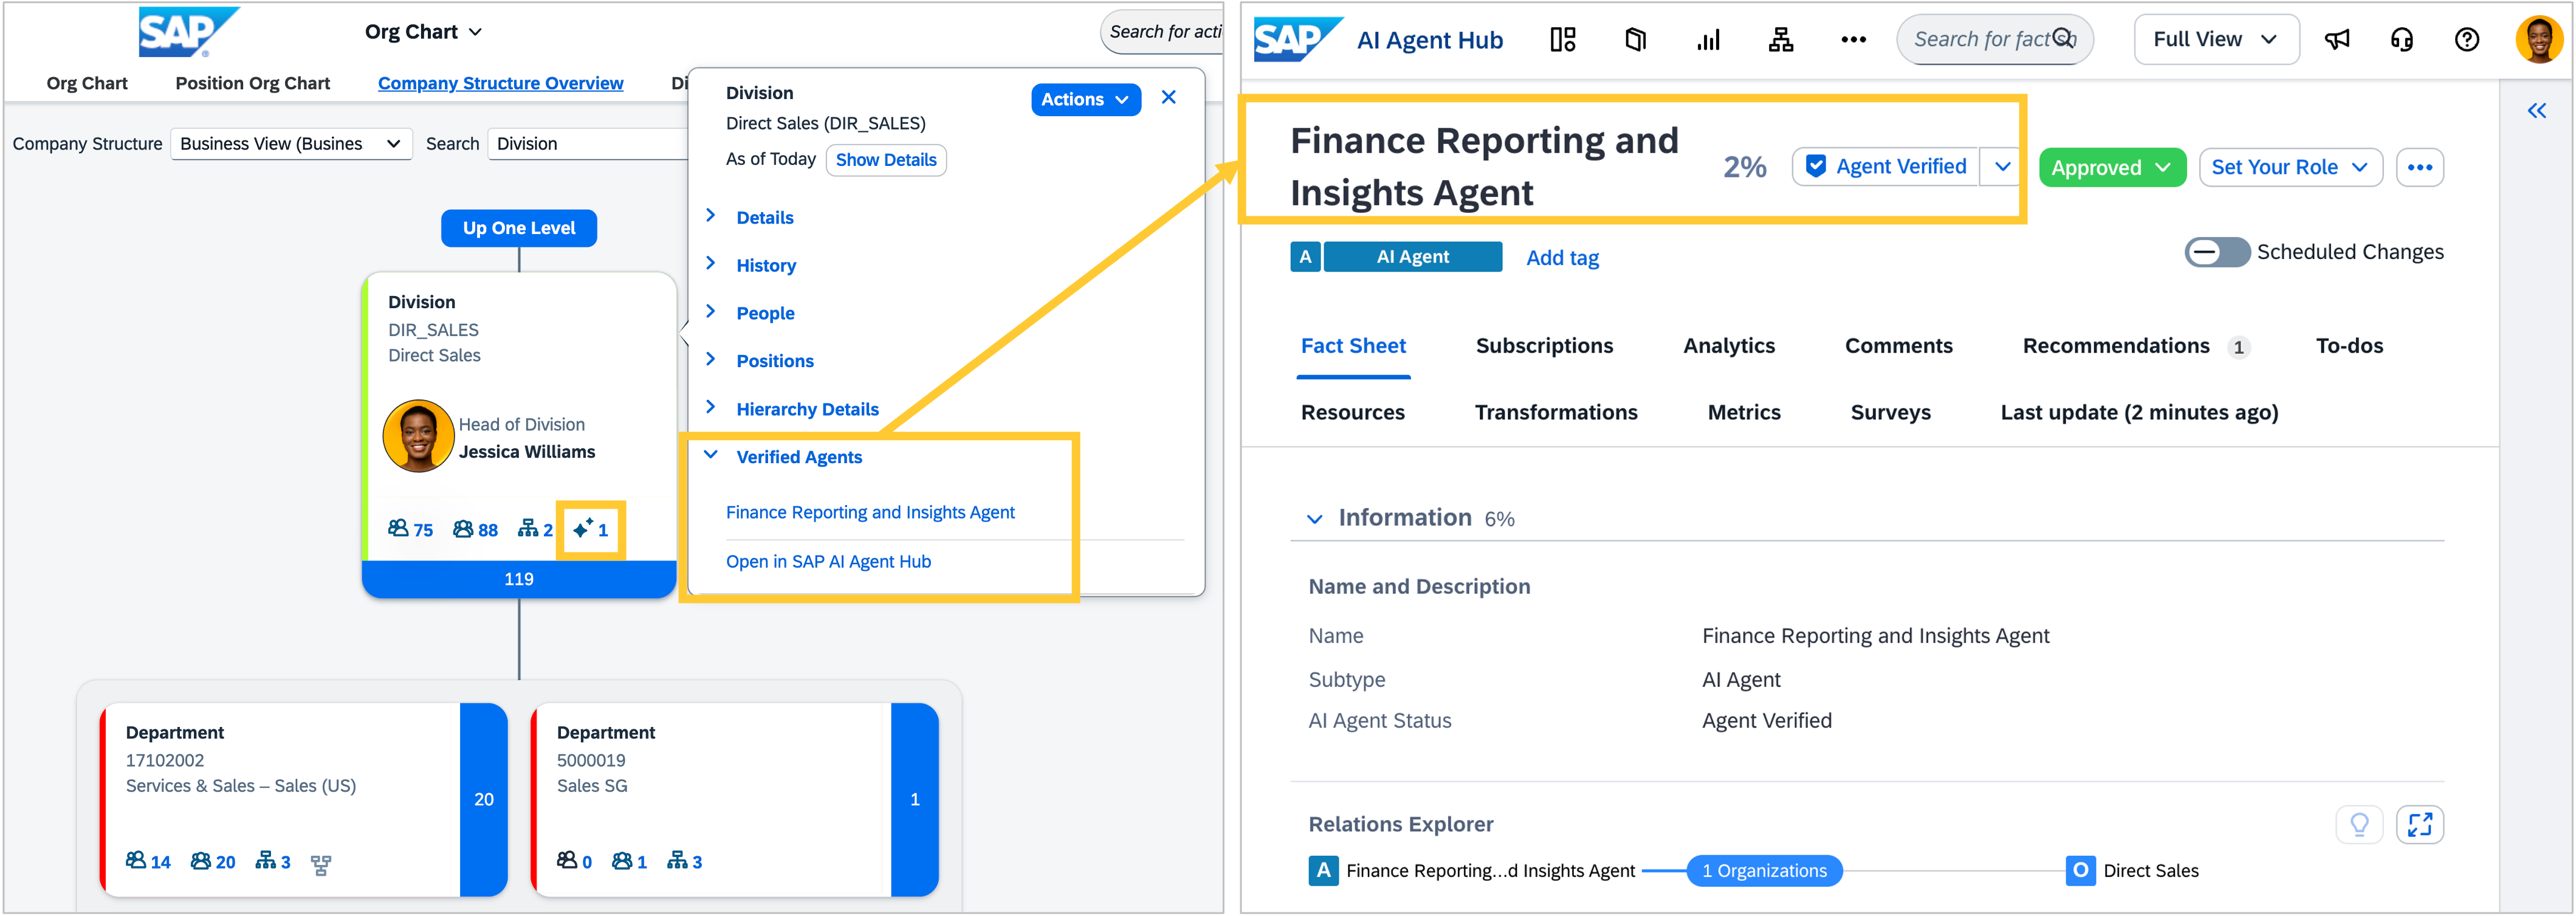Viewport: 2576px width, 916px height.
Task: Click the AI agents sparkle count on Direct Sales card
Action: pyautogui.click(x=590, y=530)
